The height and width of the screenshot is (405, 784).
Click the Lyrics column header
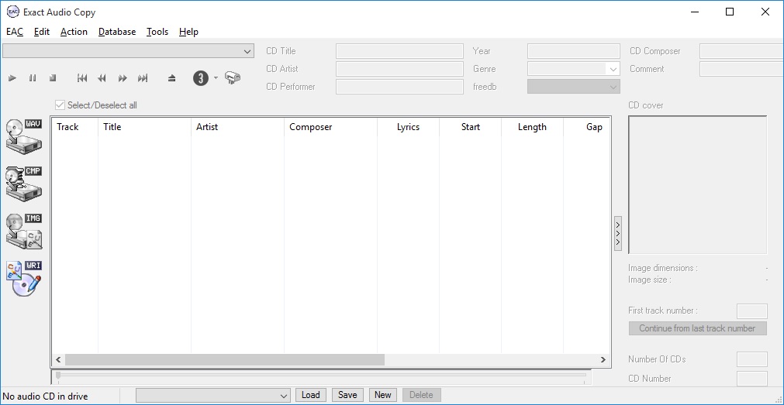coord(408,127)
